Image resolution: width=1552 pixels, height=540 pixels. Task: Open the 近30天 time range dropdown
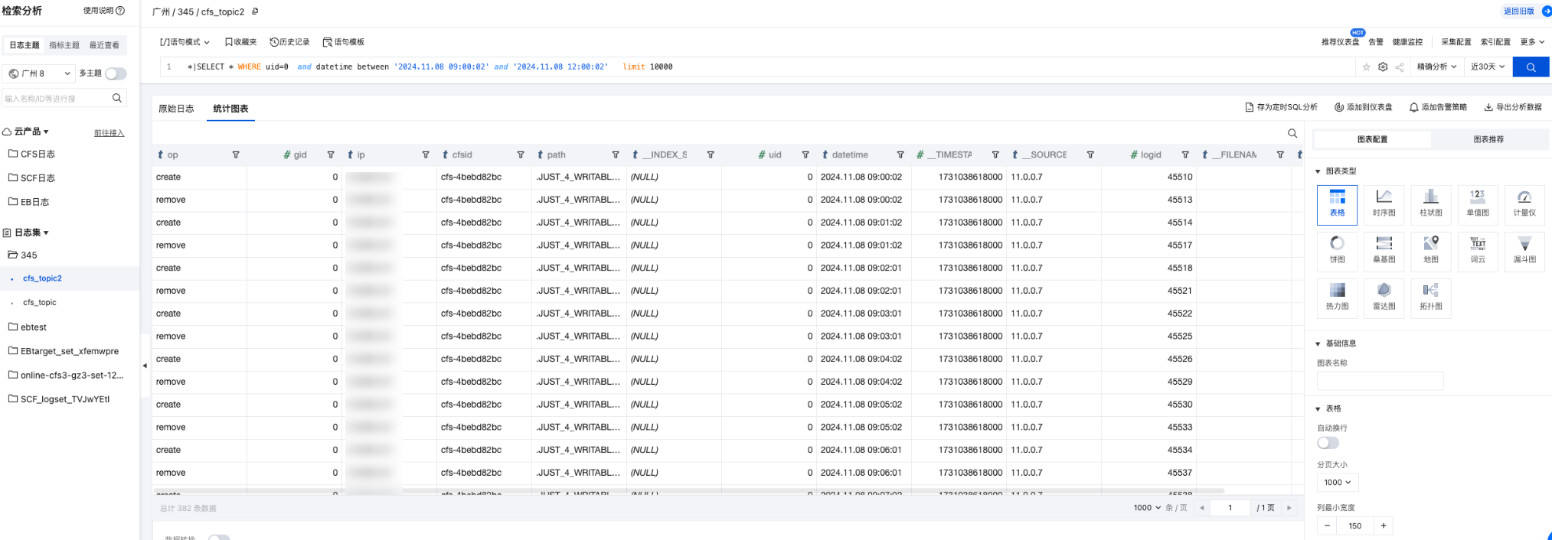(x=1487, y=67)
